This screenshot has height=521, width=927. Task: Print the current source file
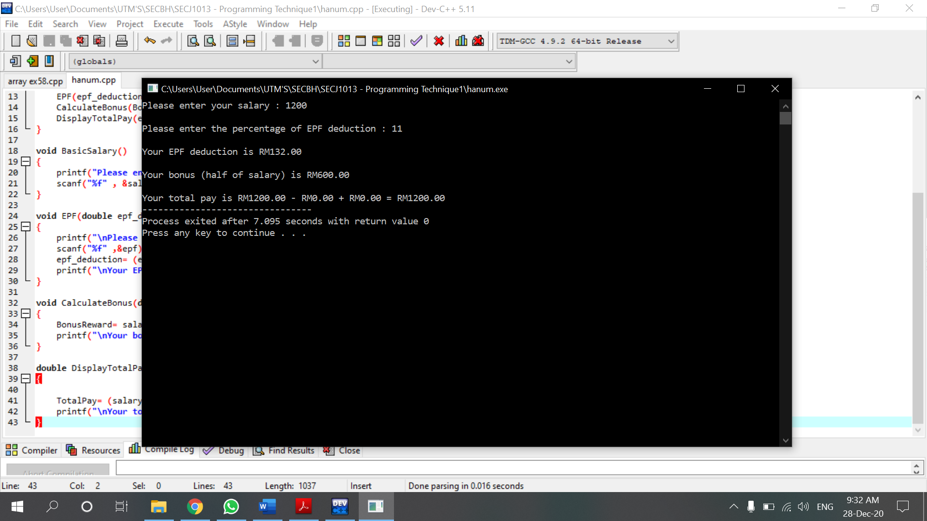coord(122,41)
